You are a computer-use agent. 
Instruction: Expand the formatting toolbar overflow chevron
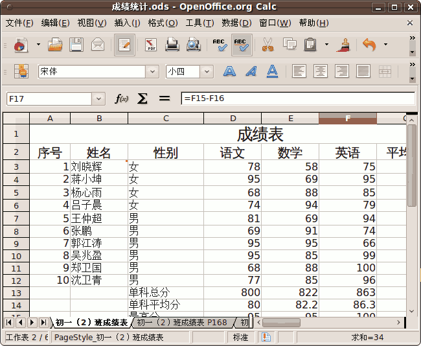pyautogui.click(x=413, y=65)
